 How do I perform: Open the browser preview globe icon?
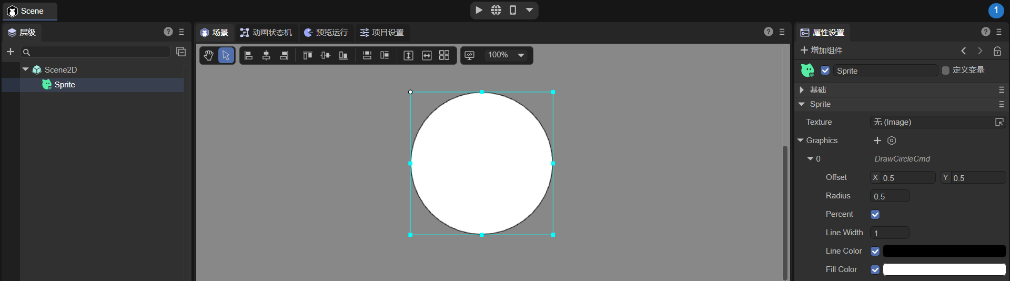pyautogui.click(x=496, y=10)
